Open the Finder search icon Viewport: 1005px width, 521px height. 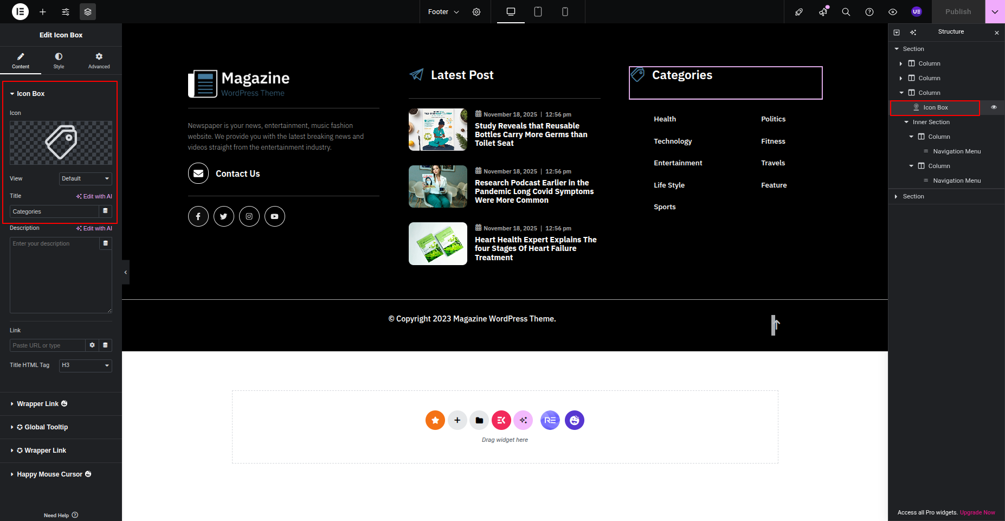click(846, 11)
